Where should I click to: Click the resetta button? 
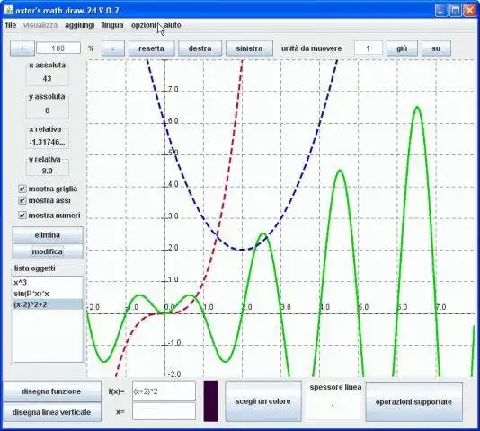click(x=151, y=48)
